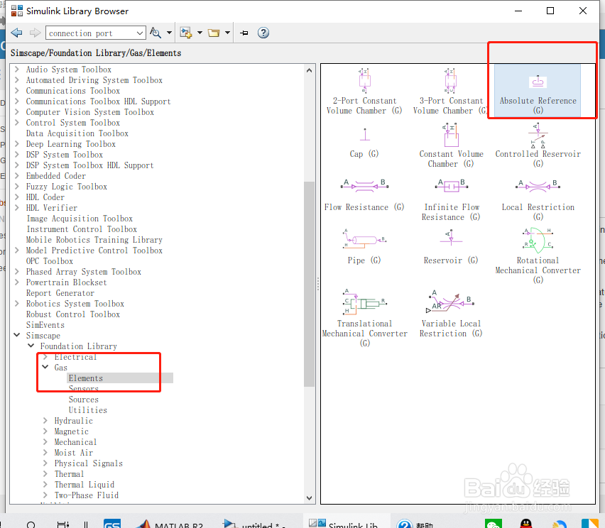The width and height of the screenshot is (605, 528).
Task: Open the folder dropdown arrow
Action: tap(227, 33)
